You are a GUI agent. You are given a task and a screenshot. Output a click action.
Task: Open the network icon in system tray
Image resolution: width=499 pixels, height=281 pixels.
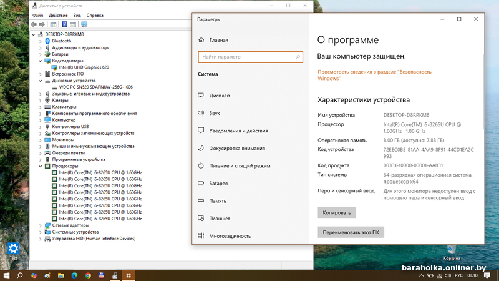pyautogui.click(x=439, y=275)
